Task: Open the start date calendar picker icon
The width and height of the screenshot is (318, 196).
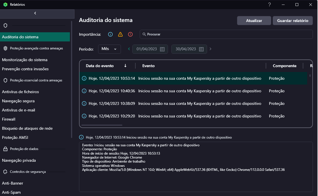Action: (162, 49)
